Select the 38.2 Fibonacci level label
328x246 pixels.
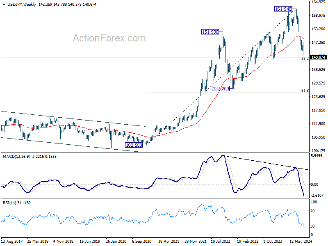[x=305, y=59]
